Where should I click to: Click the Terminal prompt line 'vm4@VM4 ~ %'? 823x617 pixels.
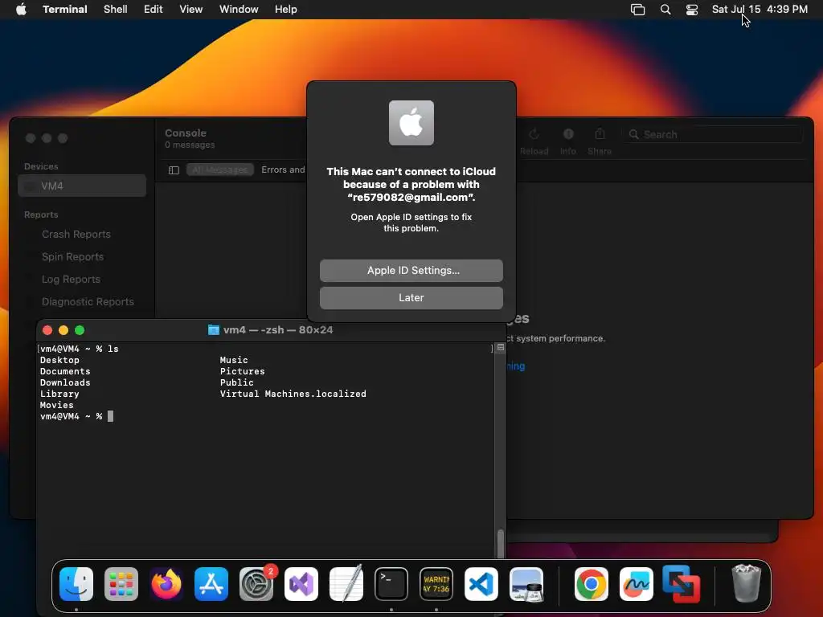click(x=71, y=416)
